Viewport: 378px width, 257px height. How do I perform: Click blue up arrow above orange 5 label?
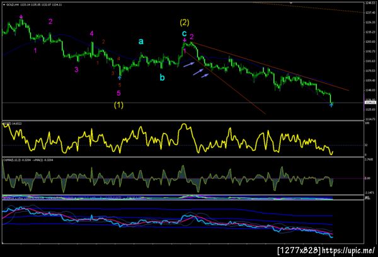tap(119, 77)
